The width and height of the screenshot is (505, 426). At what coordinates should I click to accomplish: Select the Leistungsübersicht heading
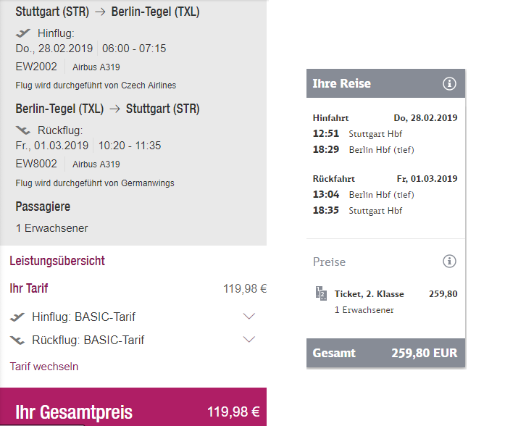point(57,261)
